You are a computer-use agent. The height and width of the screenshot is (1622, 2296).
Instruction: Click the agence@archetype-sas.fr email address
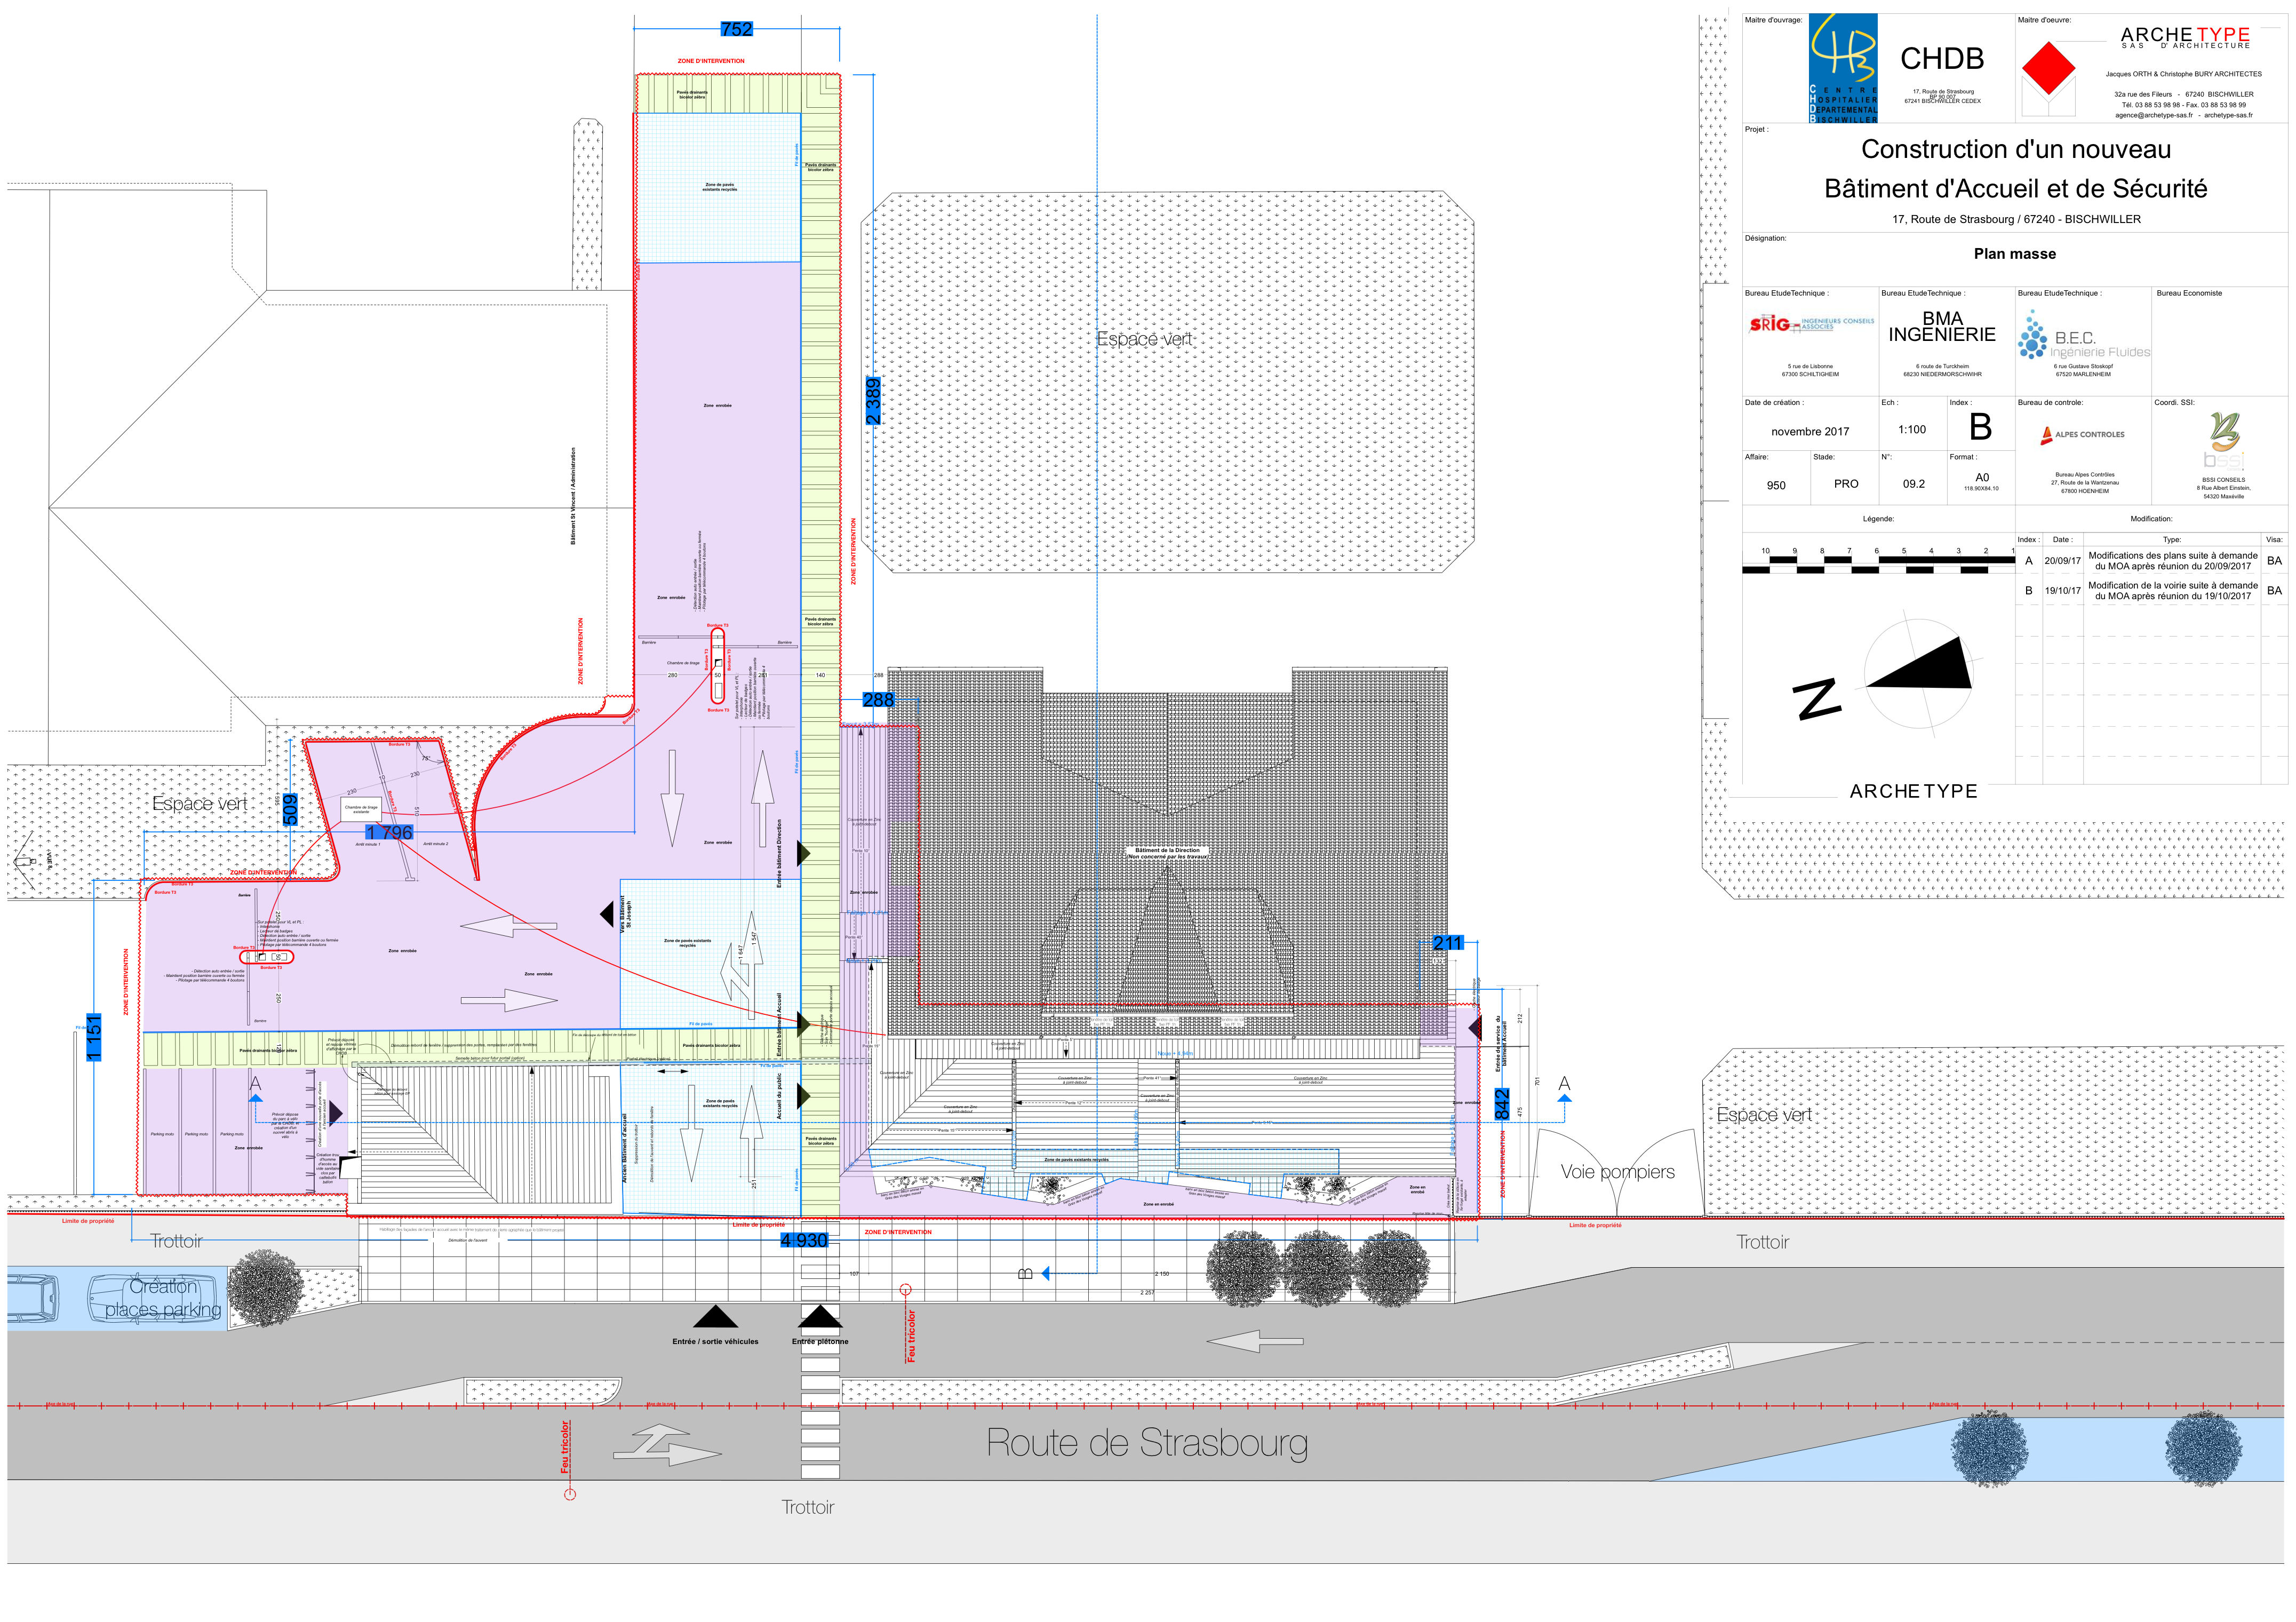pos(2153,115)
